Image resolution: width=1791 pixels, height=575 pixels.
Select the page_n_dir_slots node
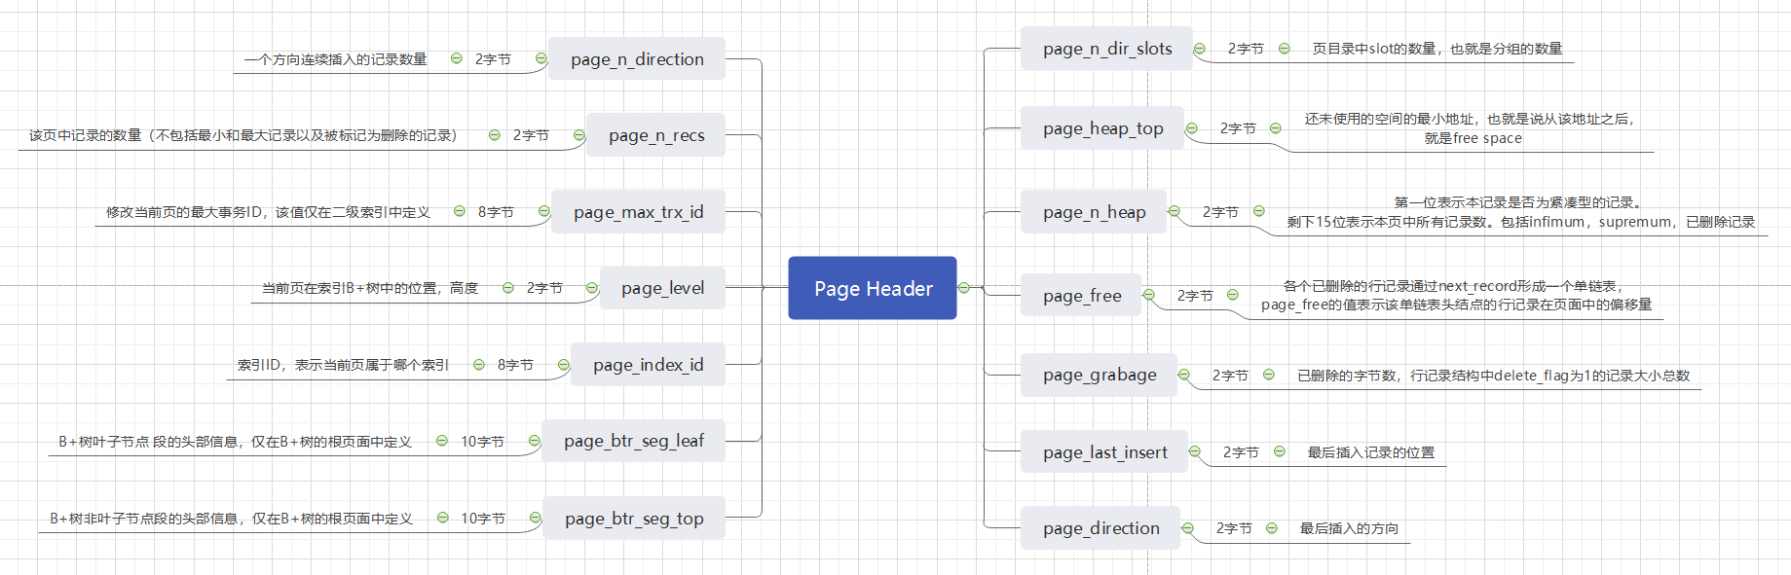point(1106,49)
